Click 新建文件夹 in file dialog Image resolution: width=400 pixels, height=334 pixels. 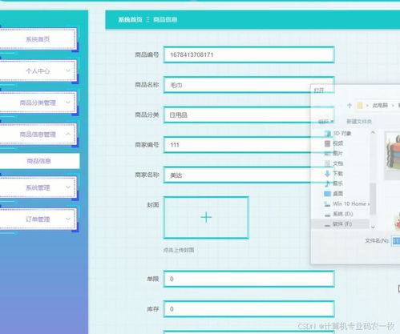point(359,122)
